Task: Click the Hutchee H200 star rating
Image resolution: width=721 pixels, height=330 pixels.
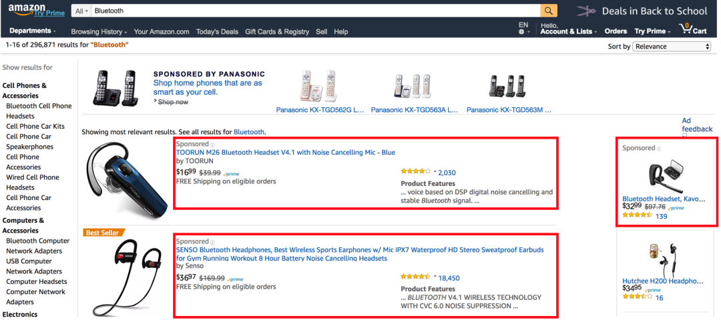Action: click(638, 297)
